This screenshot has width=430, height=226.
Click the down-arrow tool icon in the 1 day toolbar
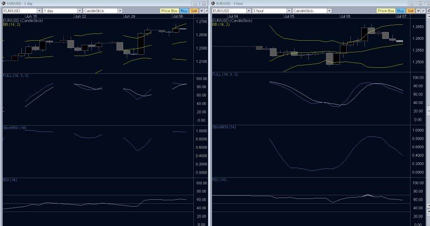201,11
